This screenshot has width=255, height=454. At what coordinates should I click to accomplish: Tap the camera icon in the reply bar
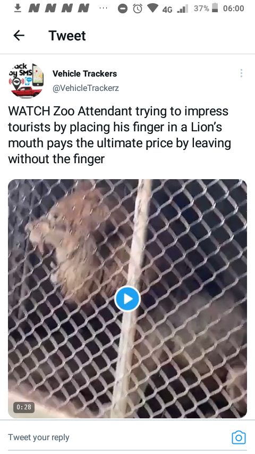pyautogui.click(x=239, y=437)
